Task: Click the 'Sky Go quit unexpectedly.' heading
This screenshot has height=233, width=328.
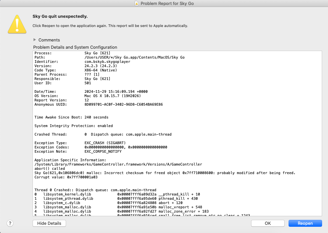Action: [60, 16]
